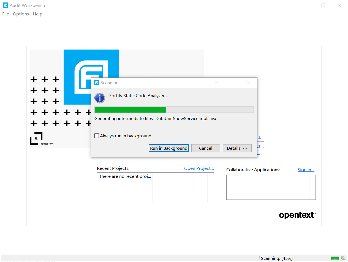This screenshot has width=348, height=262.
Task: Select 'There are no recent proj...' list entry
Action: pos(125,176)
